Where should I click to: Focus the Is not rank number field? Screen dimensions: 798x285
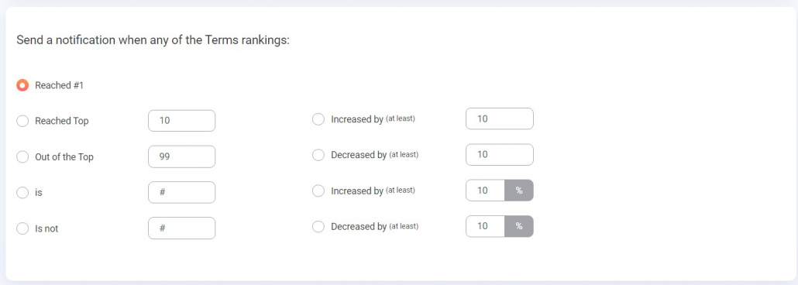(x=182, y=228)
